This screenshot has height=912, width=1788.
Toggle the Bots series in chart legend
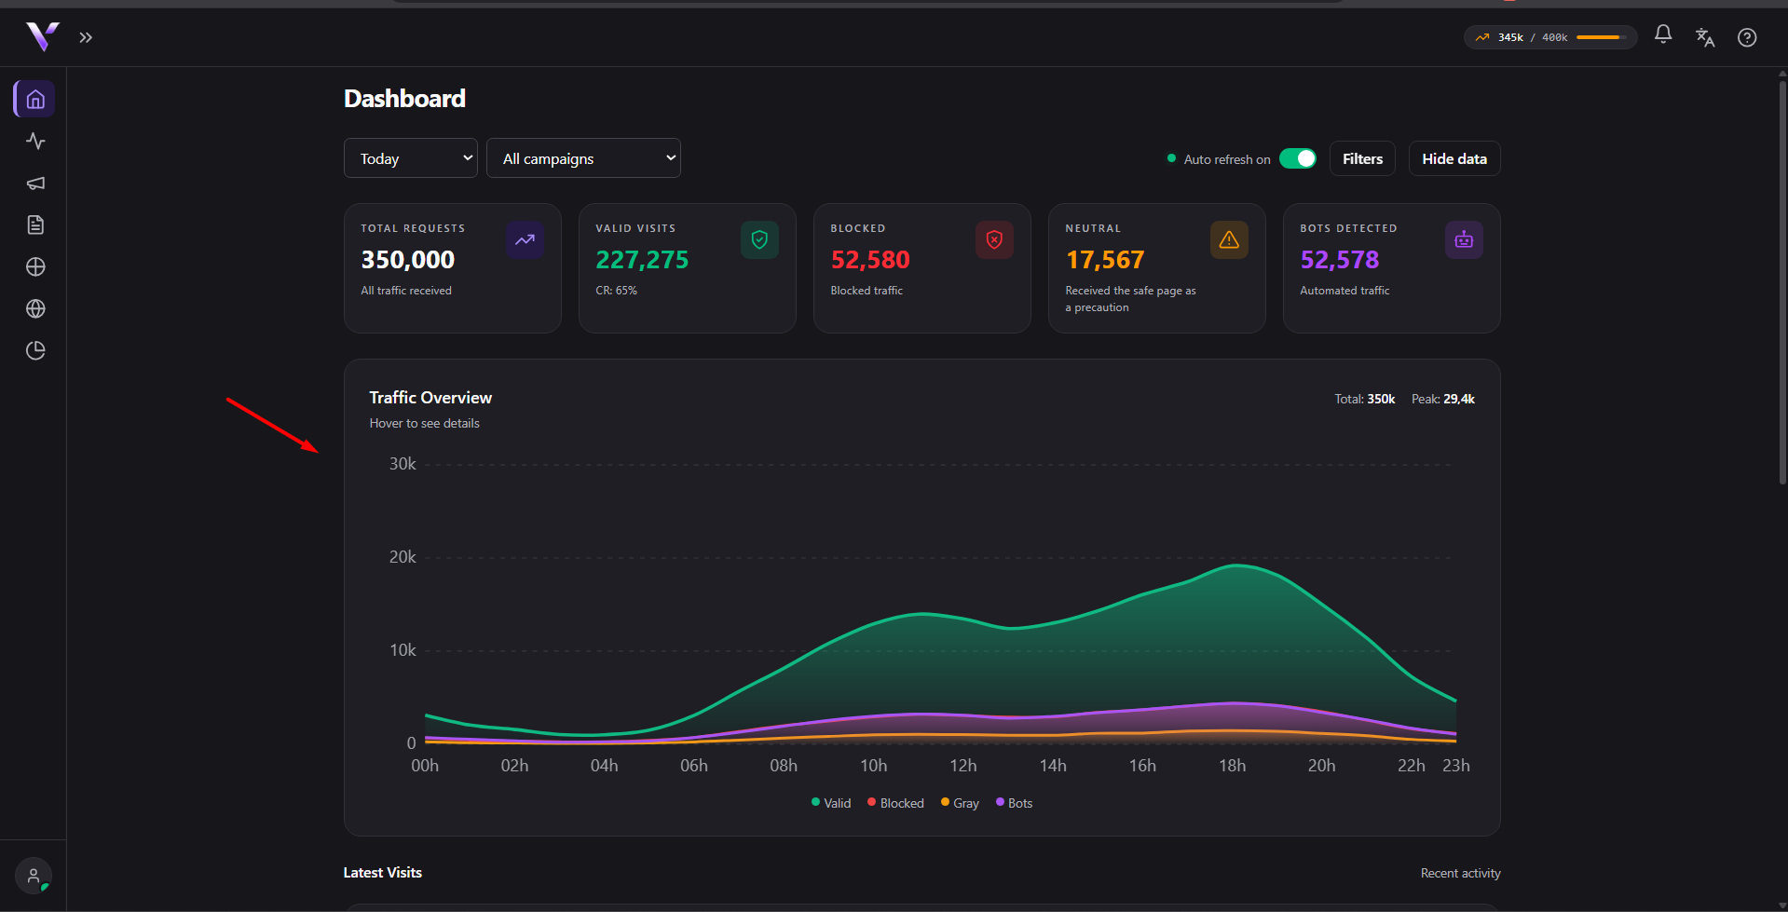pos(1014,803)
